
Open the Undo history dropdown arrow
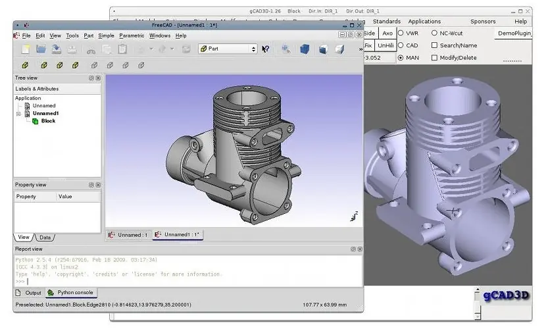pyautogui.click(x=151, y=49)
